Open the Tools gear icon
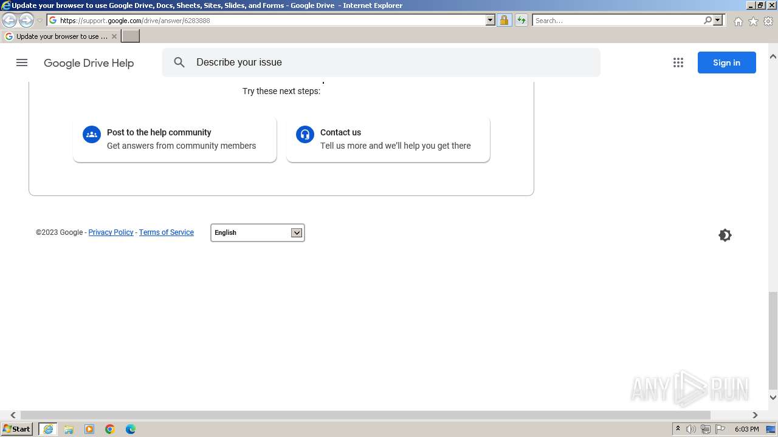778x437 pixels. click(768, 21)
